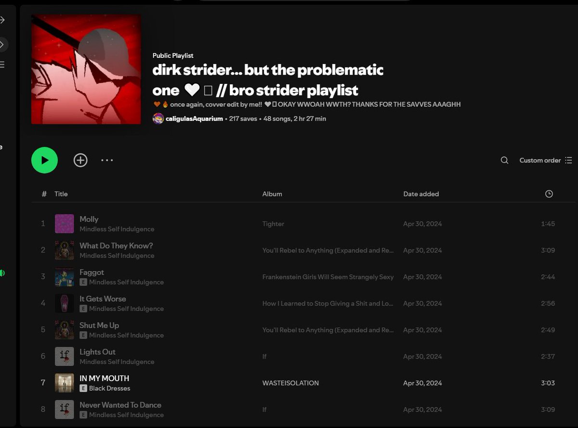Open the more options ellipsis menu
The height and width of the screenshot is (428, 578).
107,160
